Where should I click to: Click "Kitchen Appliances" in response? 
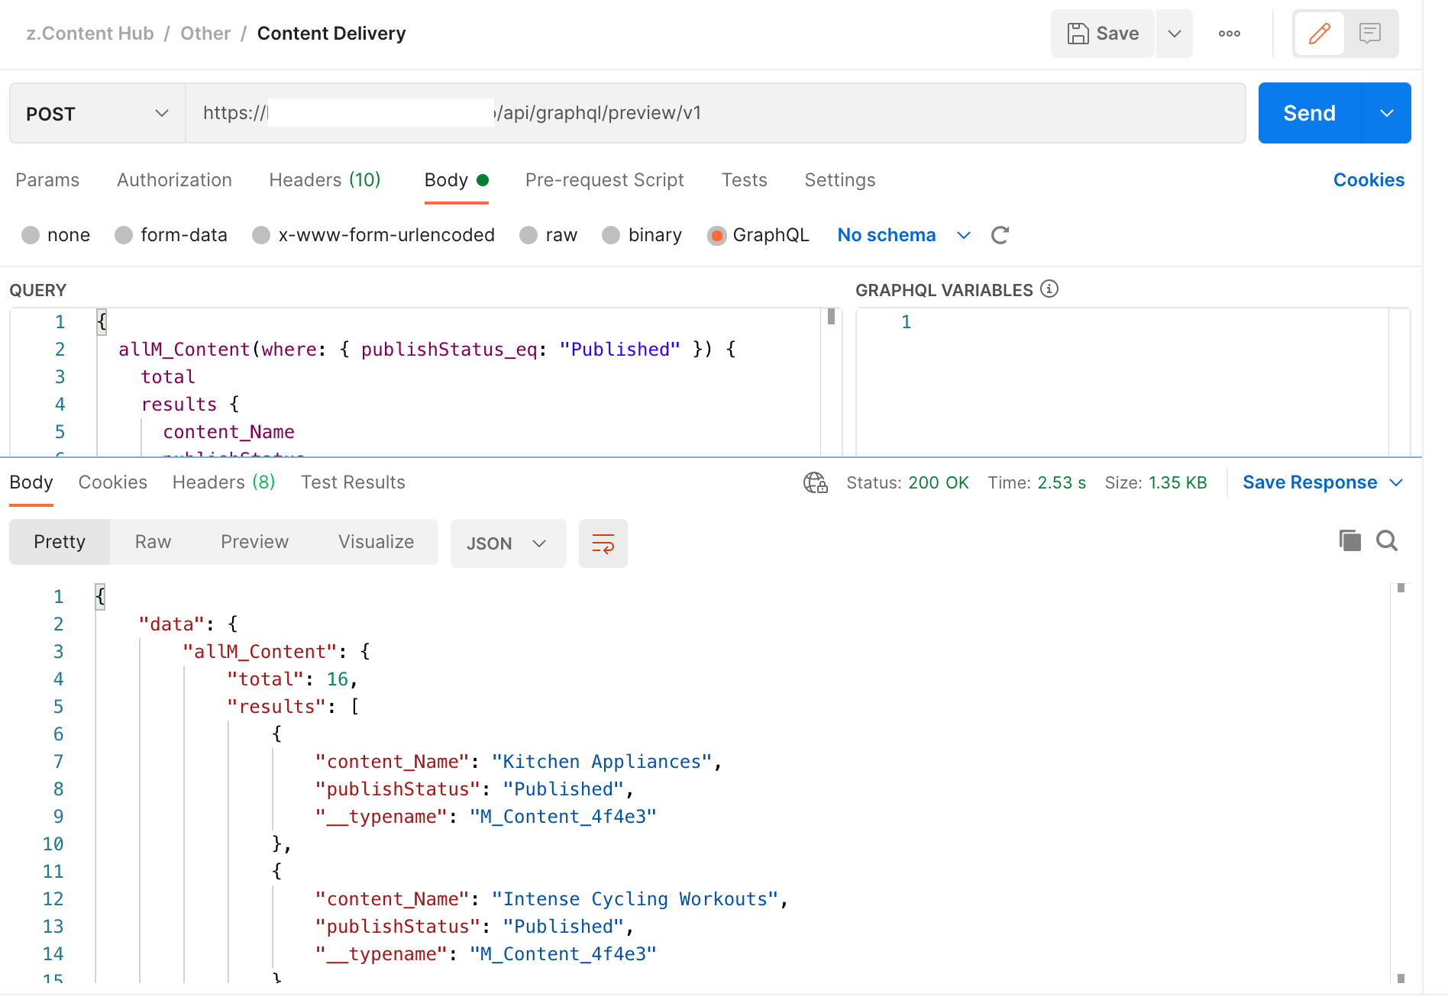pyautogui.click(x=602, y=762)
